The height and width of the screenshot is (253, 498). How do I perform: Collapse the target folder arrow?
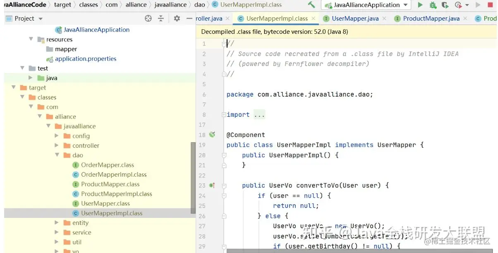pyautogui.click(x=14, y=87)
